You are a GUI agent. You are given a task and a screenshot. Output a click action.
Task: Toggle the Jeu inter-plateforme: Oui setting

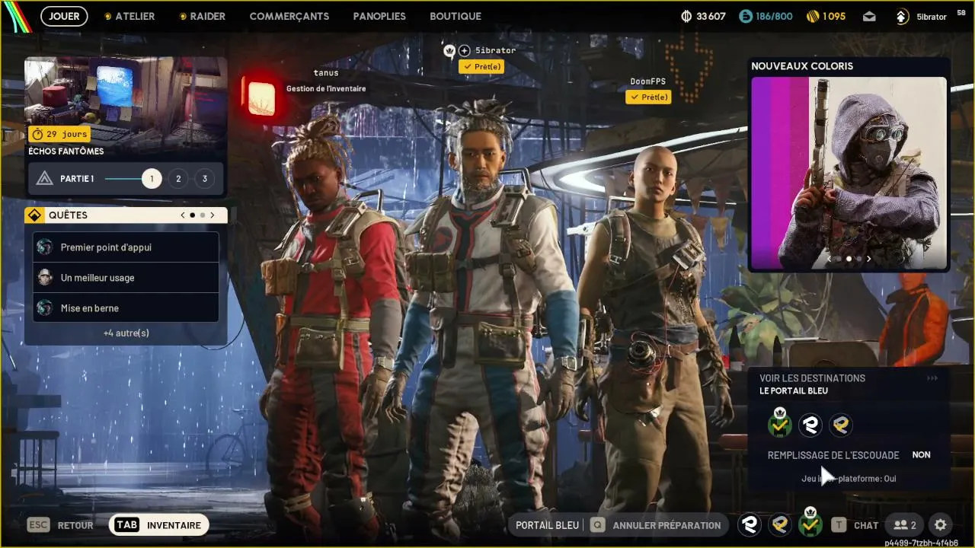point(849,479)
